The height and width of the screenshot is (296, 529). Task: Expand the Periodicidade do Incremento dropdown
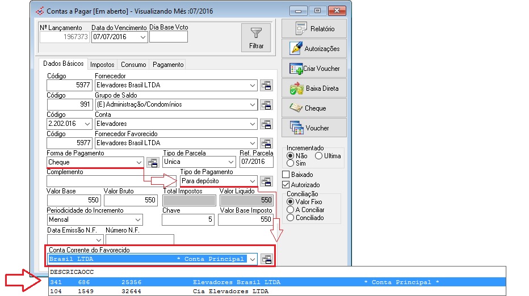[138, 219]
